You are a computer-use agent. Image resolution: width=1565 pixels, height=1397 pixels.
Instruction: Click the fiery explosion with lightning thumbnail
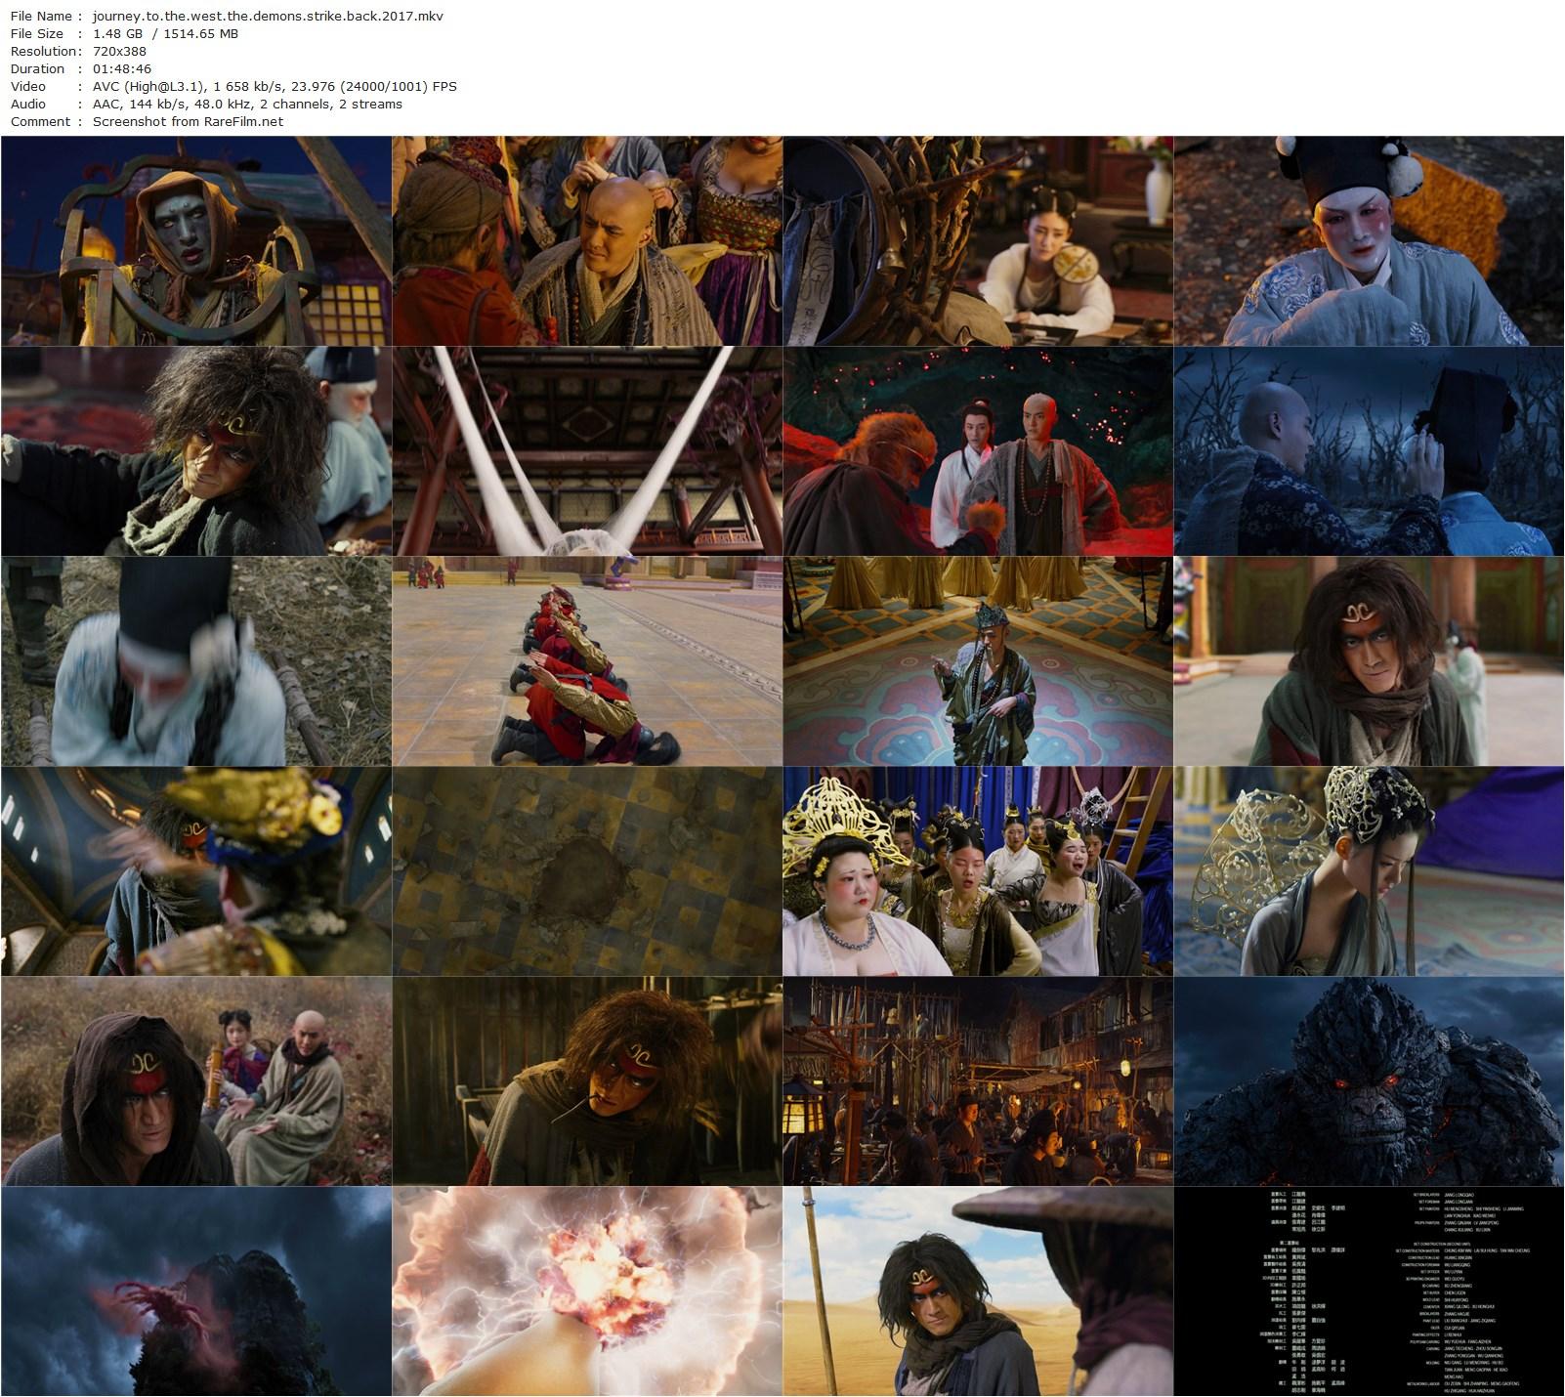[x=587, y=1291]
